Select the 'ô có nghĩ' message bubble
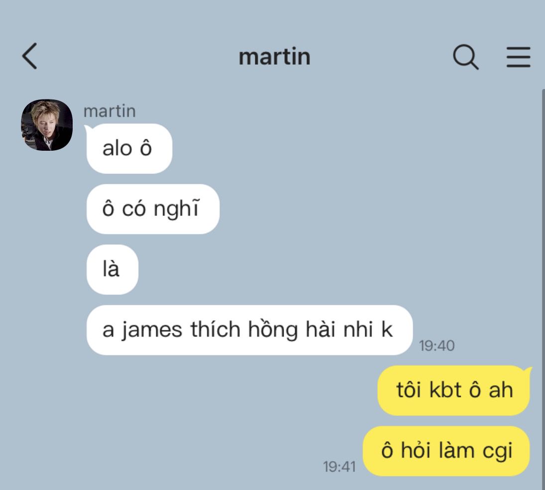This screenshot has height=490, width=545. tap(153, 209)
